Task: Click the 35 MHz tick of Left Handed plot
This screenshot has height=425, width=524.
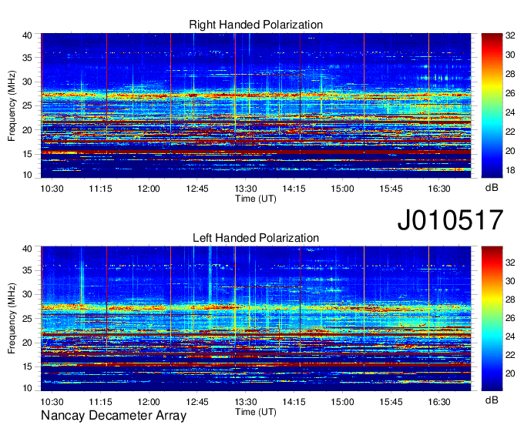Action: [27, 270]
